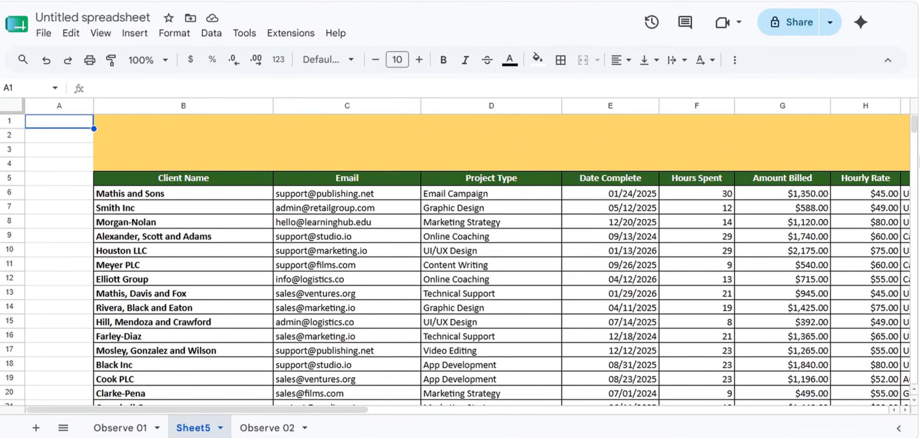Format as percent

click(212, 59)
